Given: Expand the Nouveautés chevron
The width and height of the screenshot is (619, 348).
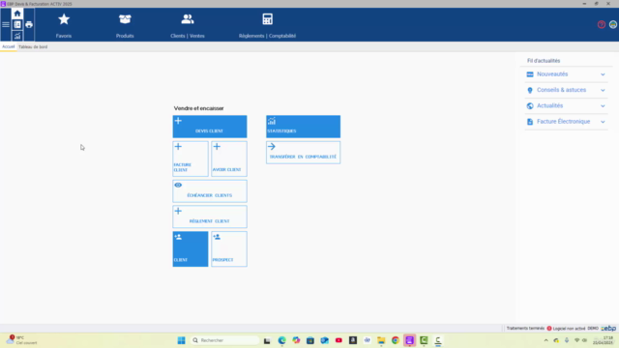Looking at the screenshot, I should tap(603, 74).
